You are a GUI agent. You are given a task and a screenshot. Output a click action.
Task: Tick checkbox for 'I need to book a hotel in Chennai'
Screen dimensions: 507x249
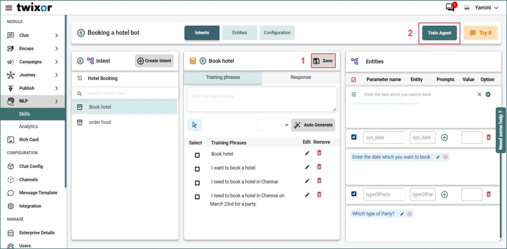(x=197, y=183)
